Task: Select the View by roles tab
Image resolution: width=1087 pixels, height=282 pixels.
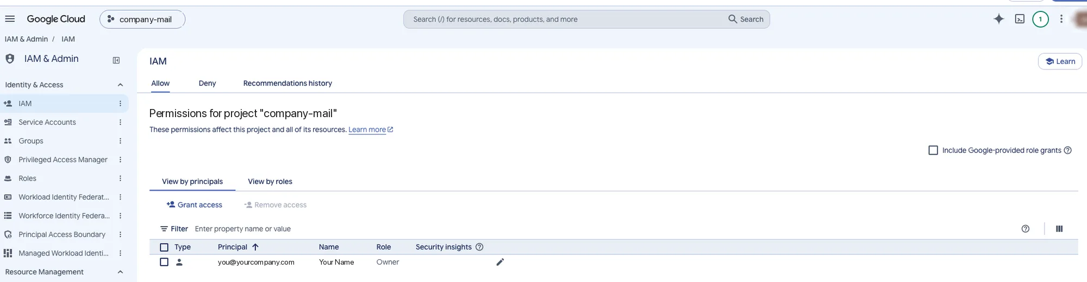Action: pyautogui.click(x=270, y=181)
